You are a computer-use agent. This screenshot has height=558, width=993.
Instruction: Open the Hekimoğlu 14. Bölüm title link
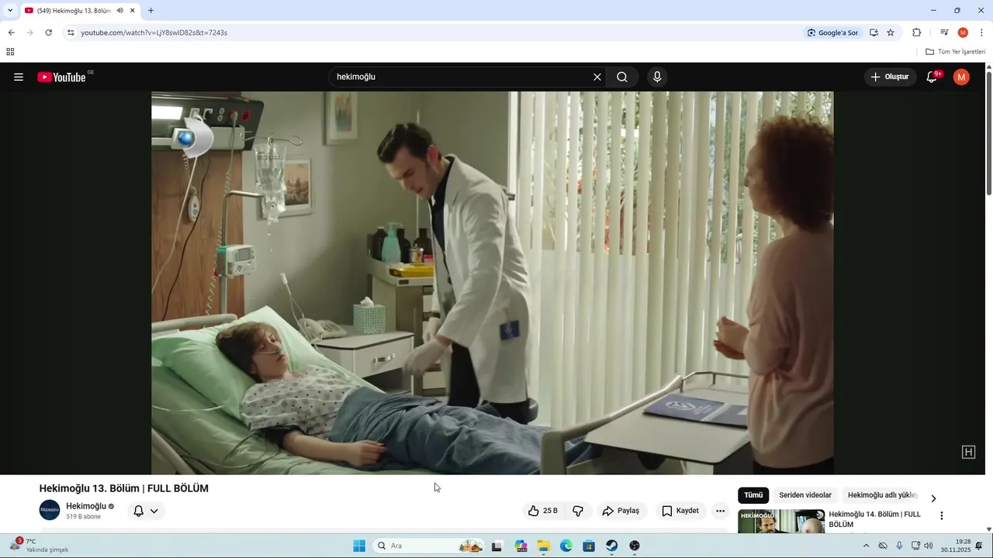point(874,519)
